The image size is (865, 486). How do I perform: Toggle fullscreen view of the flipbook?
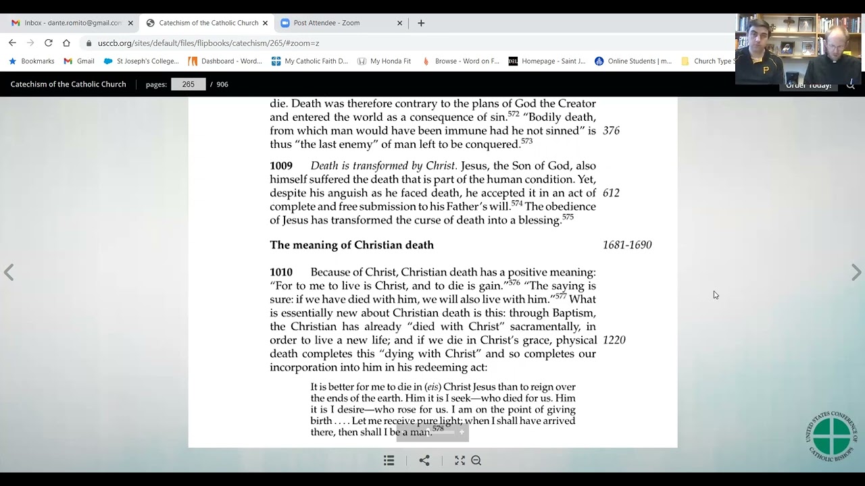460,460
